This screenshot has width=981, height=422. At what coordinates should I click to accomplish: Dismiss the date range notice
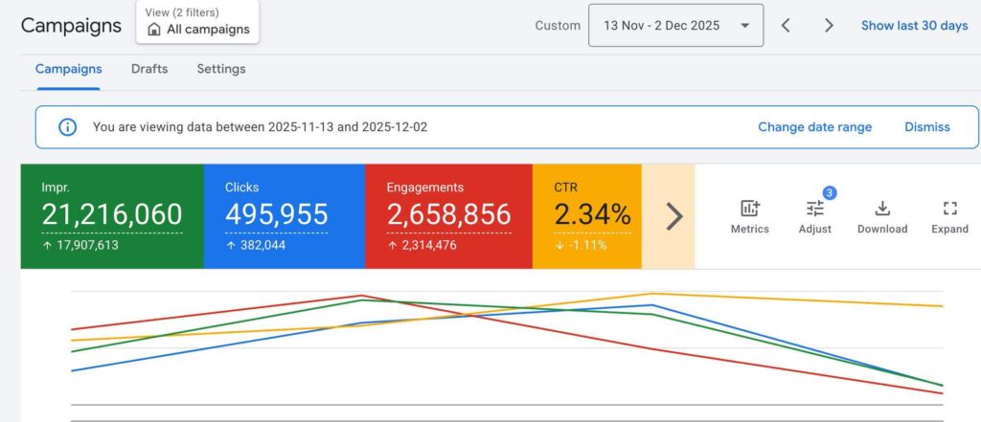tap(927, 127)
